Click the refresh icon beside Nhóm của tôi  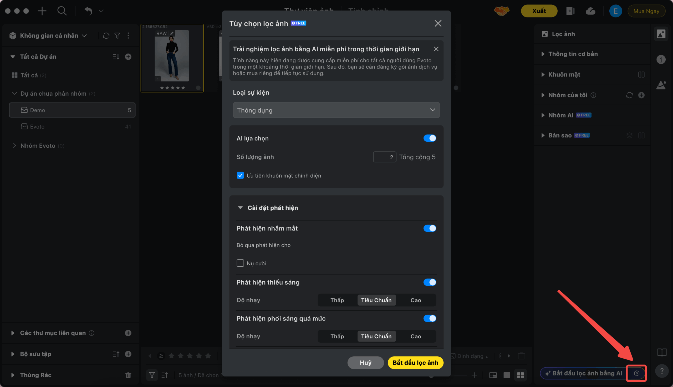click(x=629, y=95)
